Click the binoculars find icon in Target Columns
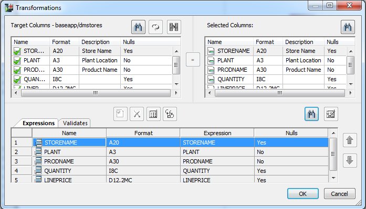366x209 pixels. click(138, 27)
